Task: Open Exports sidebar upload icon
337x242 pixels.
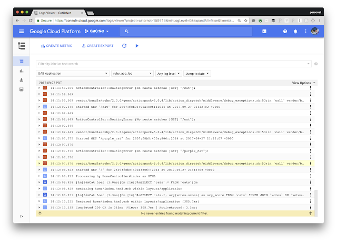Action: click(22, 80)
